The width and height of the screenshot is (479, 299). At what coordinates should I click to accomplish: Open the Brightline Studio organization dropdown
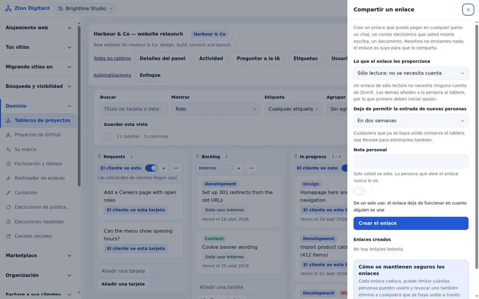86,9
